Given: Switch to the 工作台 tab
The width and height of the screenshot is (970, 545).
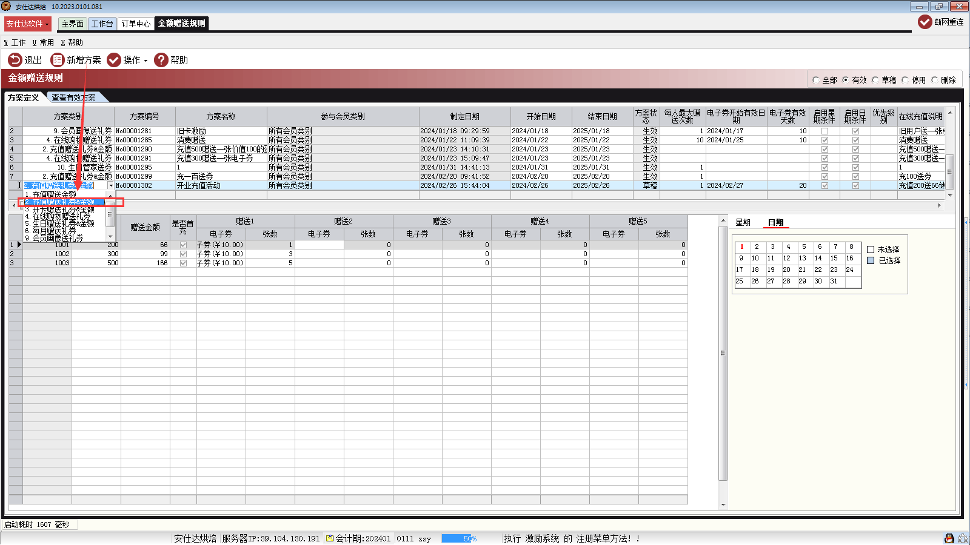Looking at the screenshot, I should (x=102, y=24).
